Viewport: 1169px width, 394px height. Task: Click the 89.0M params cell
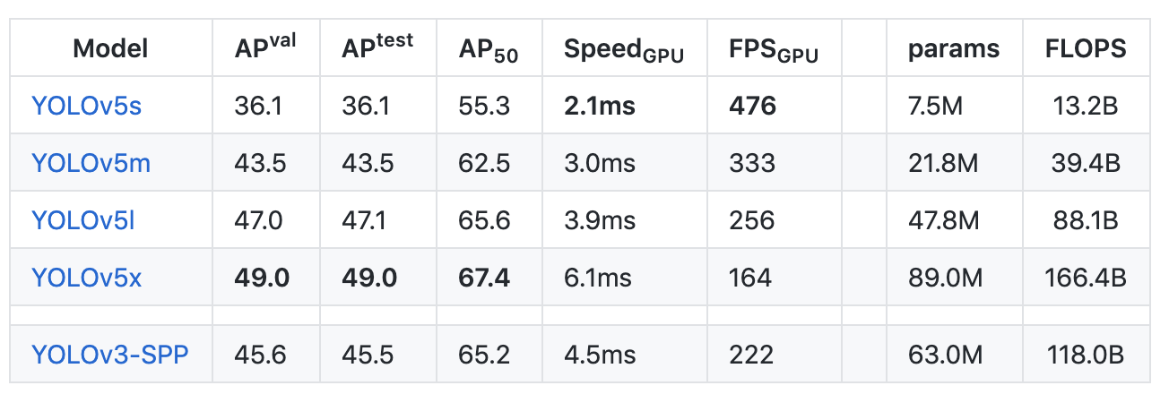945,278
